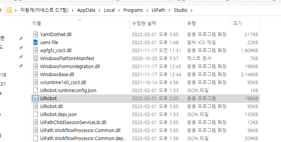The width and height of the screenshot is (281, 142).
Task: Click the YamlDotNet.dll file icon
Action: coord(36,34)
